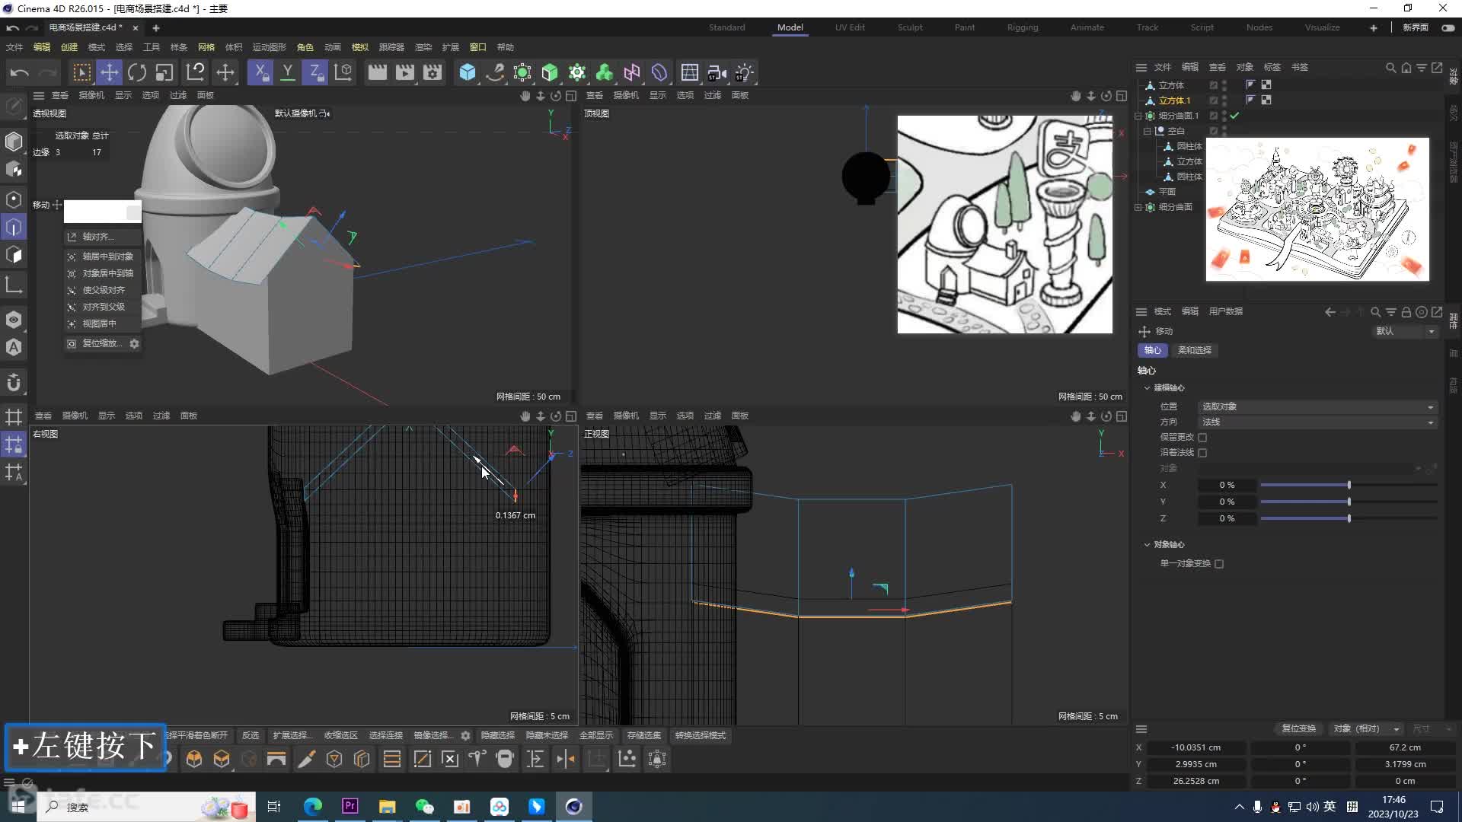Click the Undo arrow in the toolbar
This screenshot has height=822, width=1462.
(20, 73)
